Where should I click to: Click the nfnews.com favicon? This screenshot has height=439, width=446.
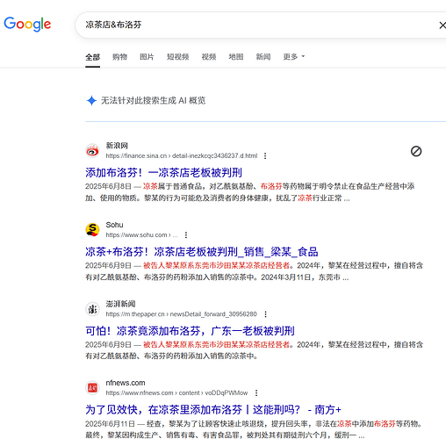click(92, 388)
